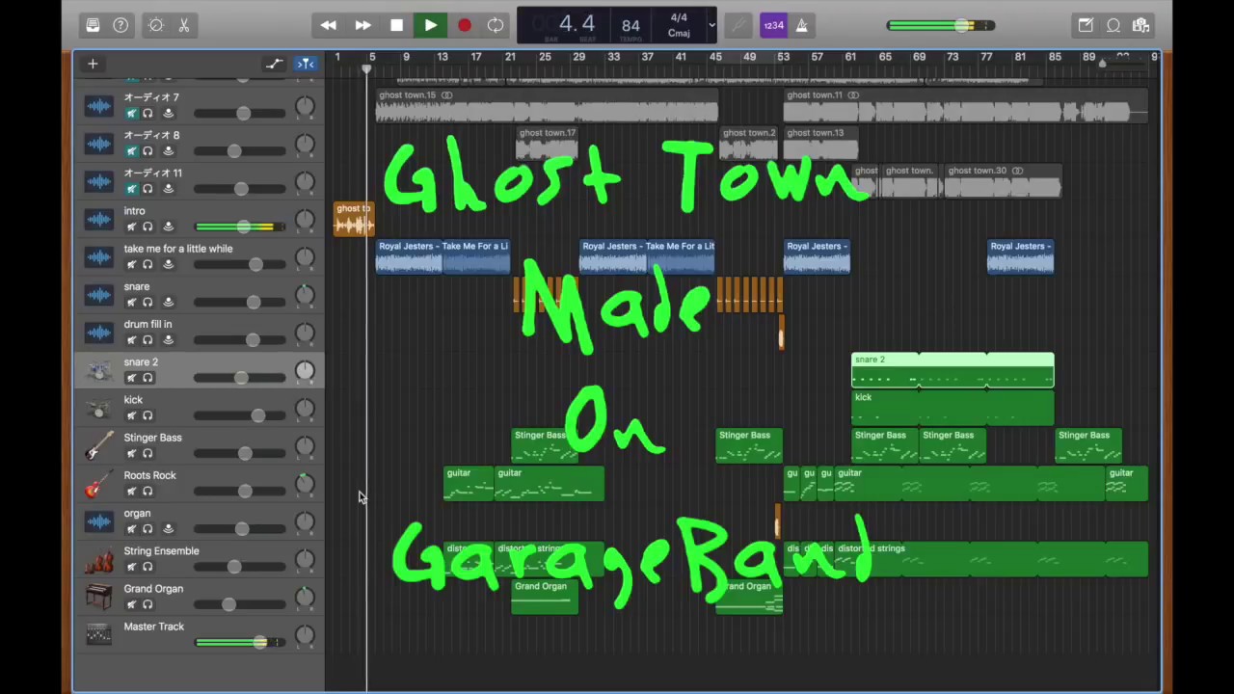This screenshot has width=1234, height=694.
Task: Mute the intro track
Action: click(x=131, y=227)
